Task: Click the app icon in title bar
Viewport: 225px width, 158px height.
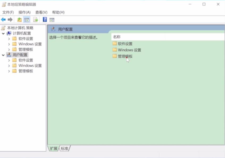Action: click(x=4, y=4)
